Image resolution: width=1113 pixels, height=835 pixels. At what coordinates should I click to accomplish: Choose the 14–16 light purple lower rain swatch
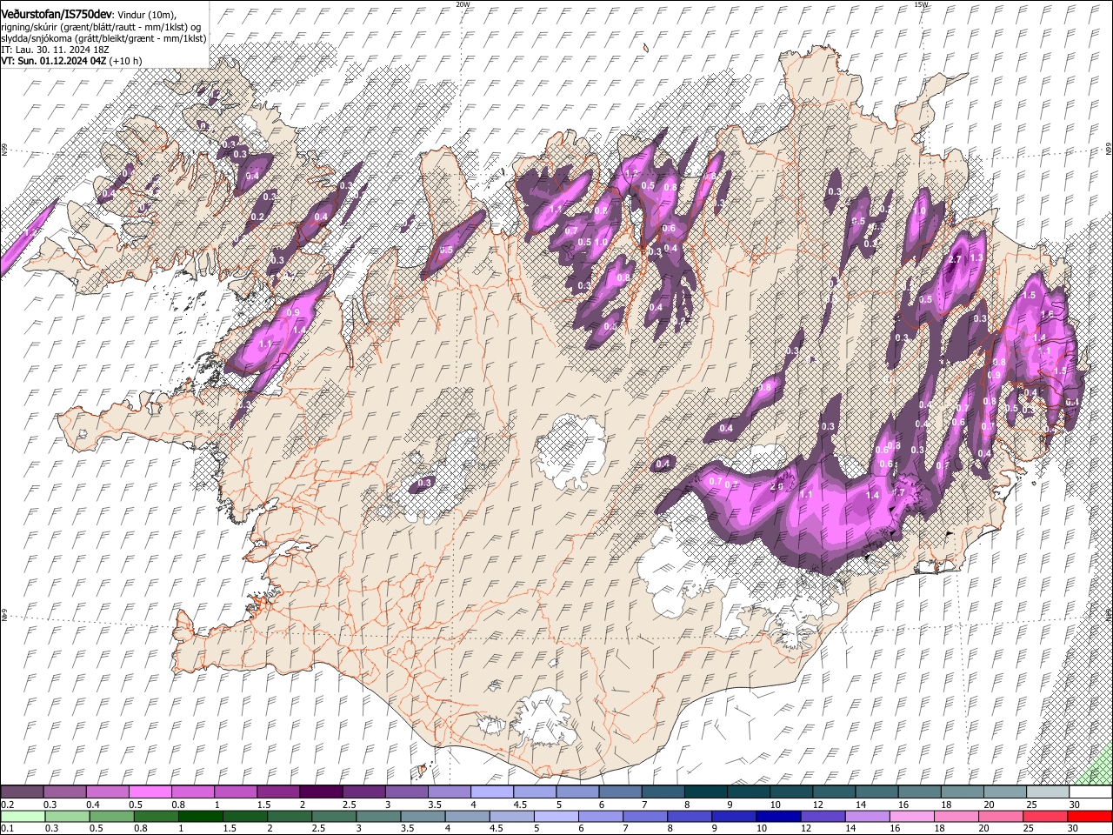(x=866, y=816)
